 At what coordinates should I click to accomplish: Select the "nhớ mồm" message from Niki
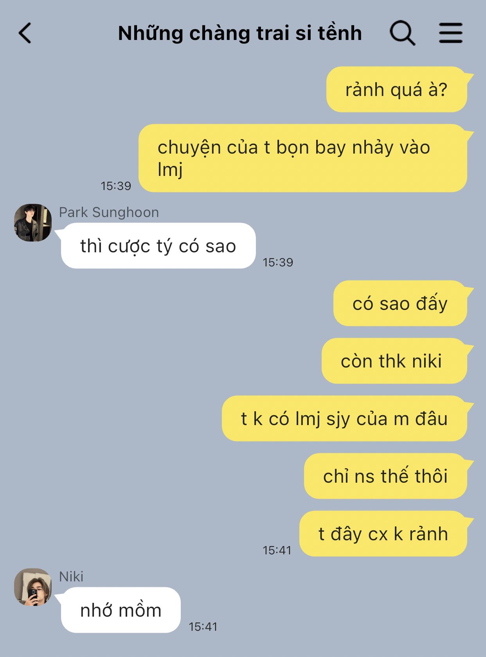[x=121, y=610]
